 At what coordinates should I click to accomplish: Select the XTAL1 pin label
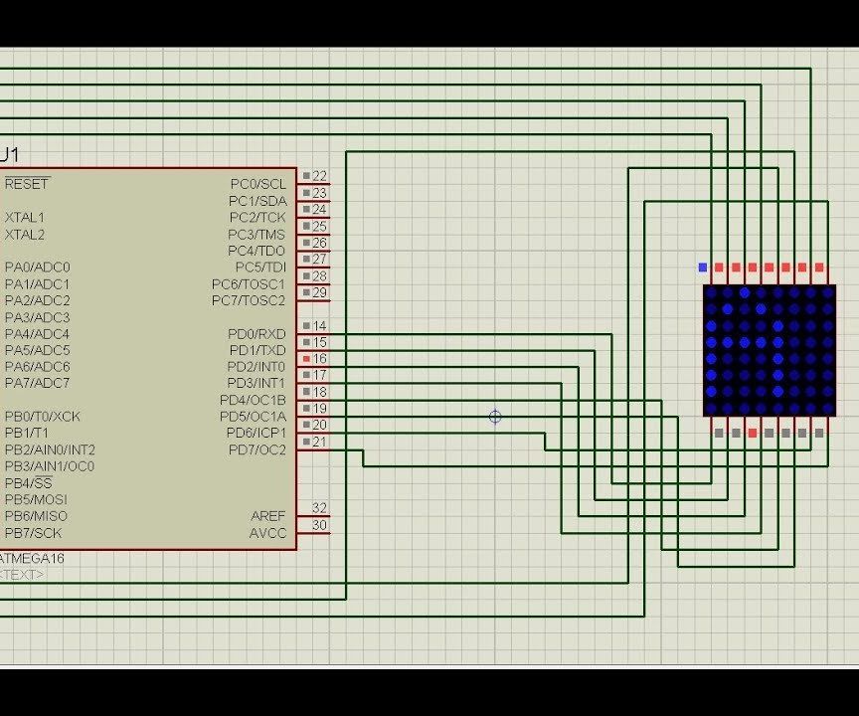coord(25,218)
